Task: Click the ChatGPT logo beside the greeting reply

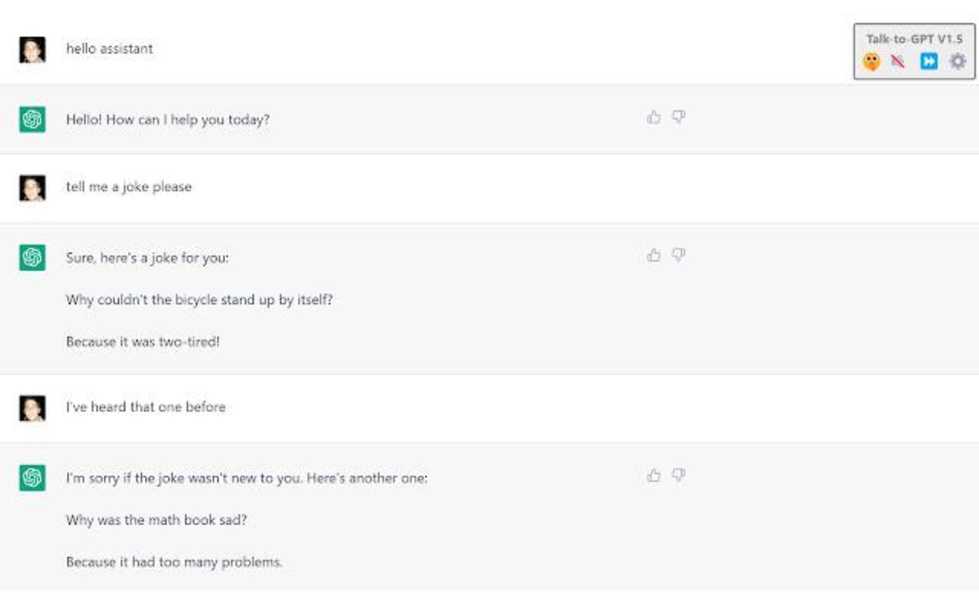Action: [x=32, y=119]
